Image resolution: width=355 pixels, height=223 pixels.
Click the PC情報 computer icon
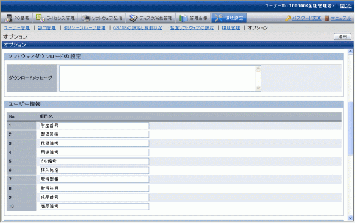[9, 18]
